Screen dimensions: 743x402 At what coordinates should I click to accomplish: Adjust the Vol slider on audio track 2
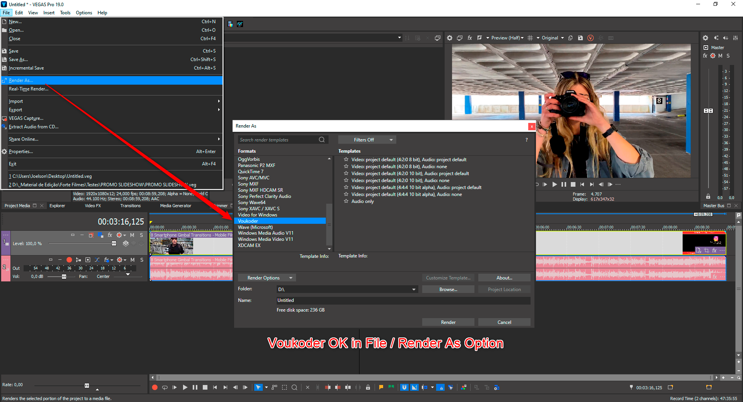click(x=64, y=276)
